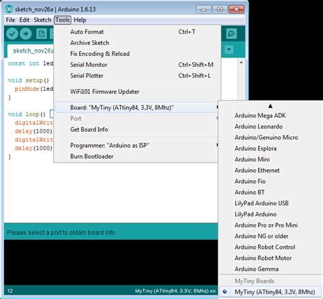The width and height of the screenshot is (323, 299).
Task: Click the Upload arrow toolbar icon
Action: tap(26, 34)
